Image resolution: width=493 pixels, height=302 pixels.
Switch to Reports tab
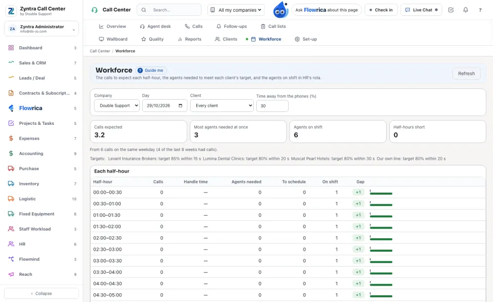(189, 39)
